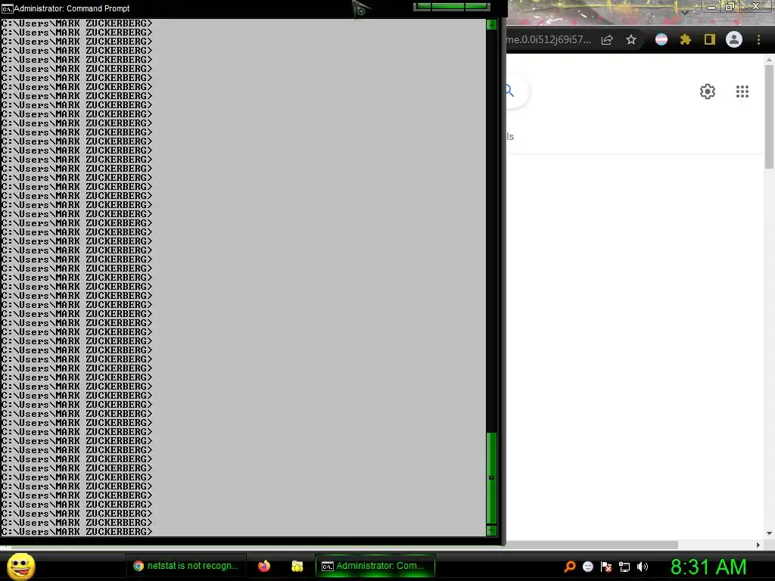Open the Chrome profile avatar
775x581 pixels.
[734, 39]
